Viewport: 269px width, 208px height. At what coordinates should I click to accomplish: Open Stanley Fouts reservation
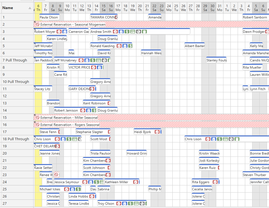[216, 60]
